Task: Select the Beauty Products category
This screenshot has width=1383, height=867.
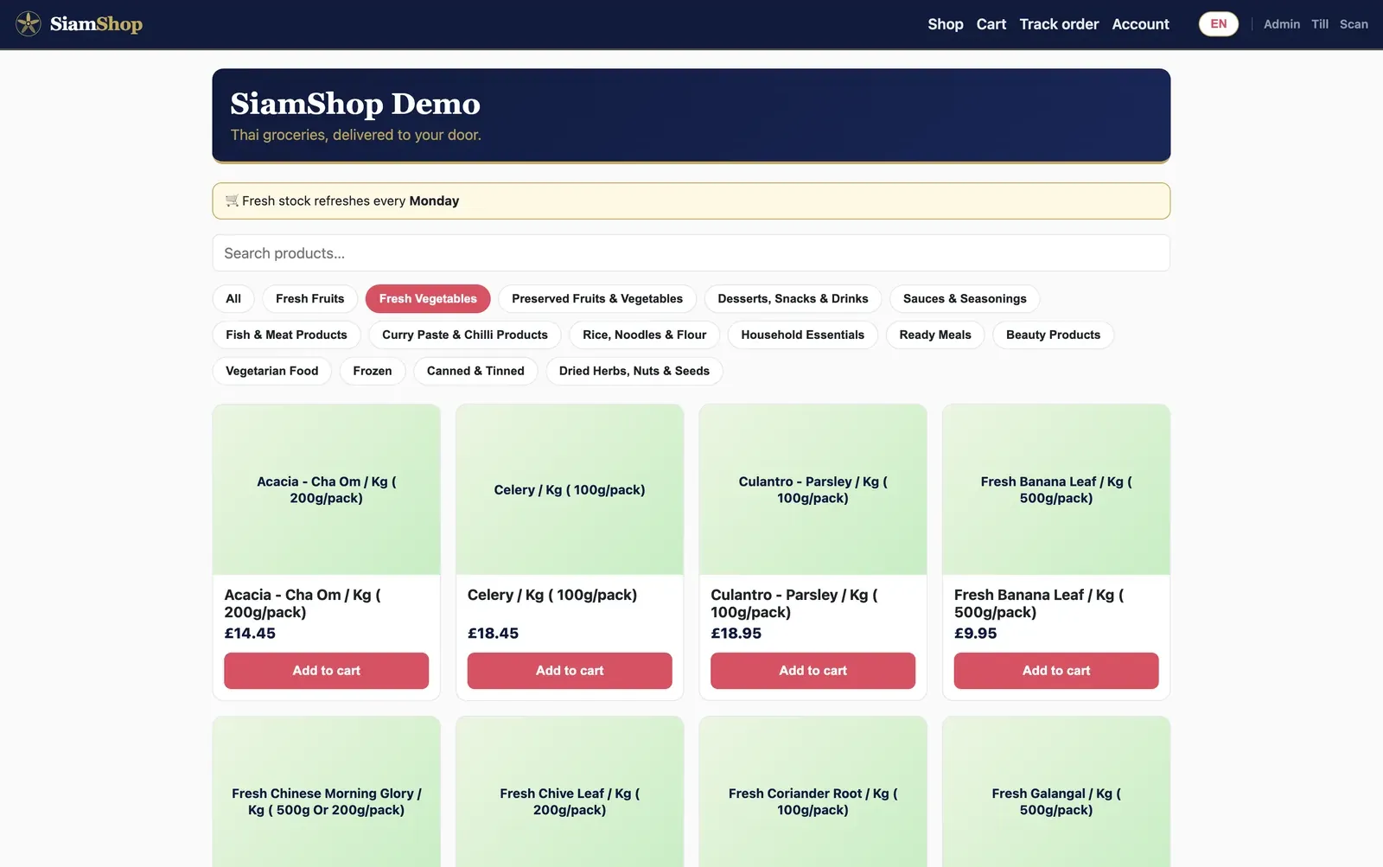Action: [1053, 335]
